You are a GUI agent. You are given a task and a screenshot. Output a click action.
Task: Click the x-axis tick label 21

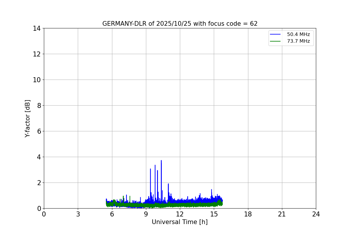[282, 214]
